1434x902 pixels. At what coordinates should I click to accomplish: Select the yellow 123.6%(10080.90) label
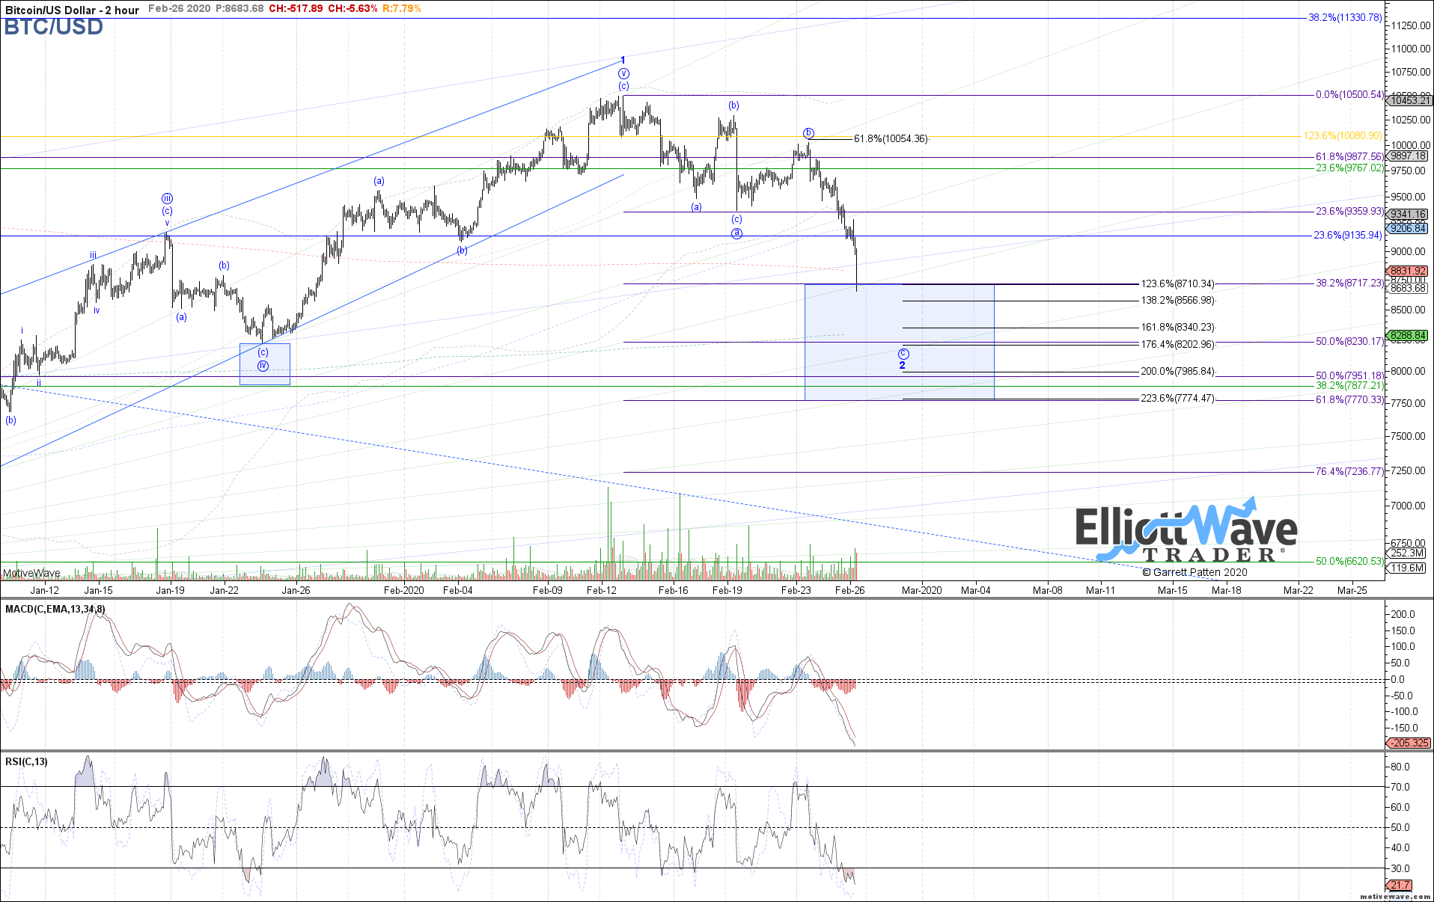pyautogui.click(x=1343, y=136)
